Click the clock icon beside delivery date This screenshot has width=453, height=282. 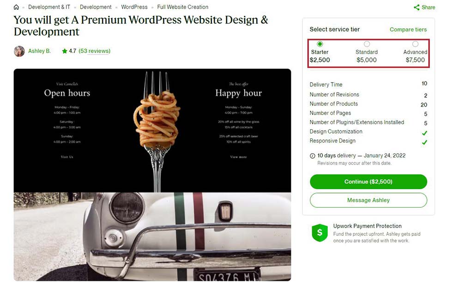pos(312,156)
